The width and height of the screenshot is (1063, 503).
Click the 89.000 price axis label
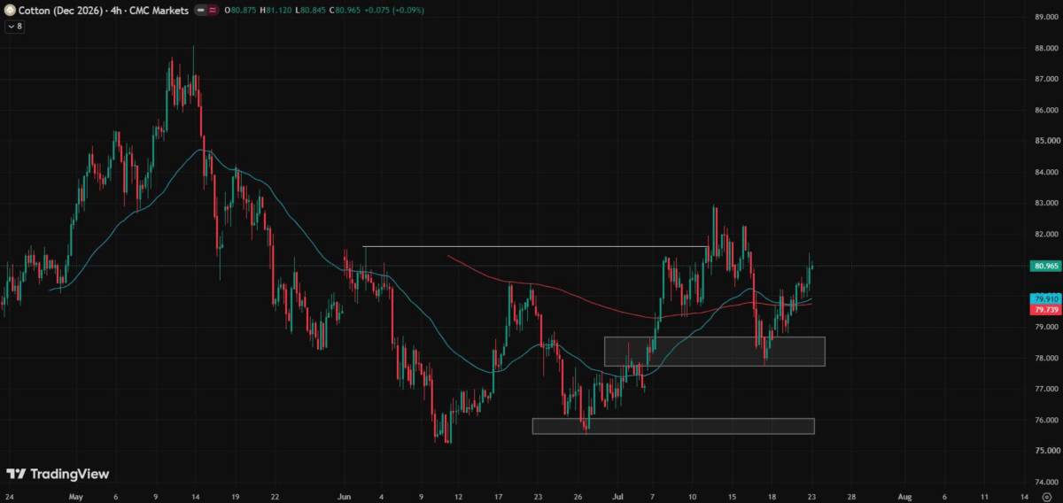click(x=1046, y=17)
